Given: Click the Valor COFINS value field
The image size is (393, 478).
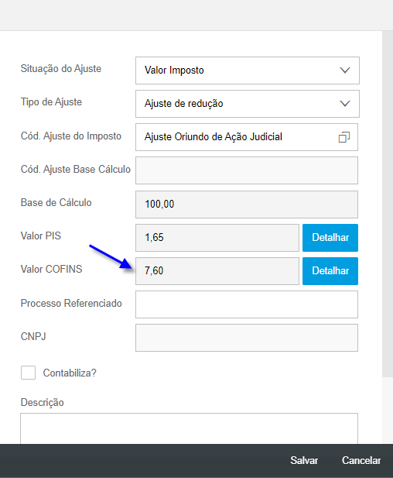Looking at the screenshot, I should 217,271.
